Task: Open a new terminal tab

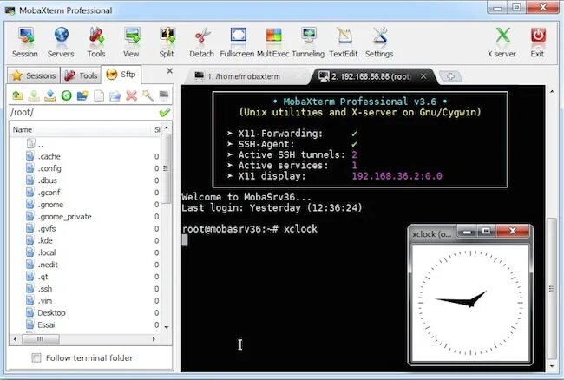Action: click(450, 76)
